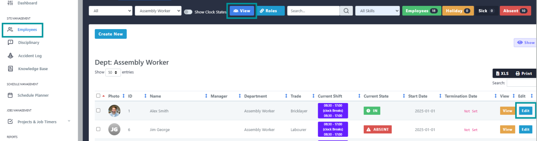Screen dimensions: 537x141
Task: Tick the select-all checkbox in header
Action: point(98,96)
